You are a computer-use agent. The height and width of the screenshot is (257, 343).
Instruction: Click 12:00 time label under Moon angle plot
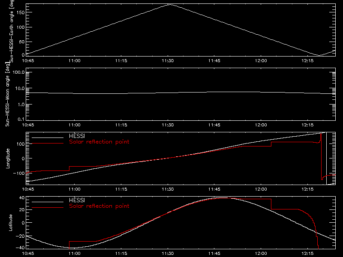(x=261, y=125)
